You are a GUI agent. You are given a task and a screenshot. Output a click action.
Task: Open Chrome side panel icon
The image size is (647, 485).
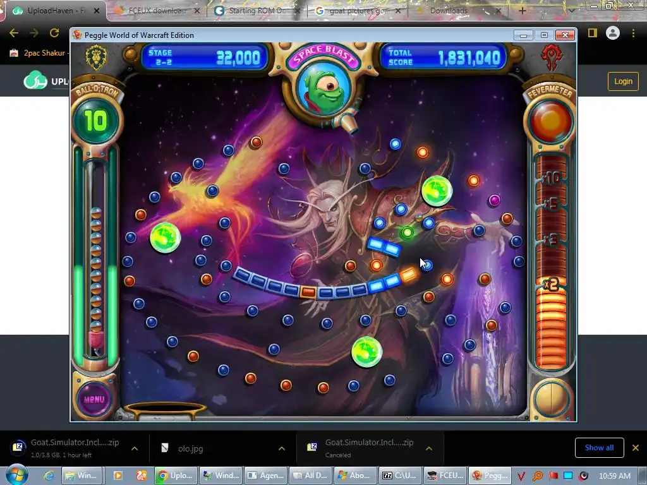593,33
